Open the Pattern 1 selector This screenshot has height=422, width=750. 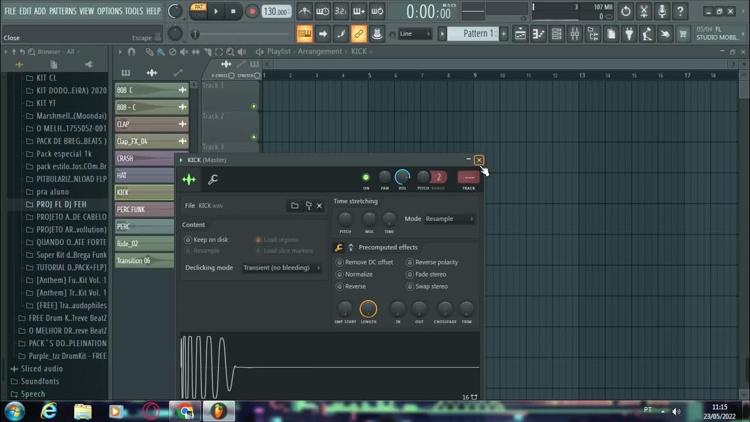pyautogui.click(x=473, y=34)
